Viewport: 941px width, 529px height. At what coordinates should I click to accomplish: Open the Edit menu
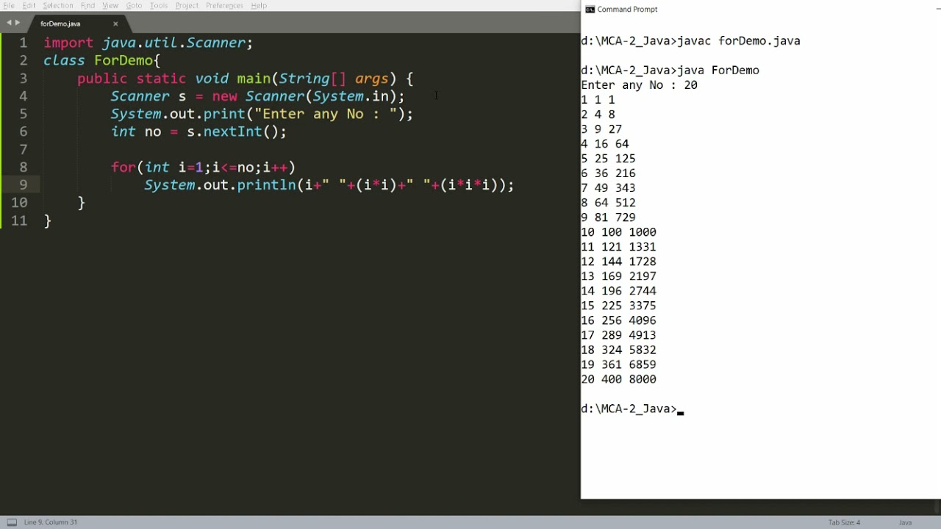(x=29, y=5)
